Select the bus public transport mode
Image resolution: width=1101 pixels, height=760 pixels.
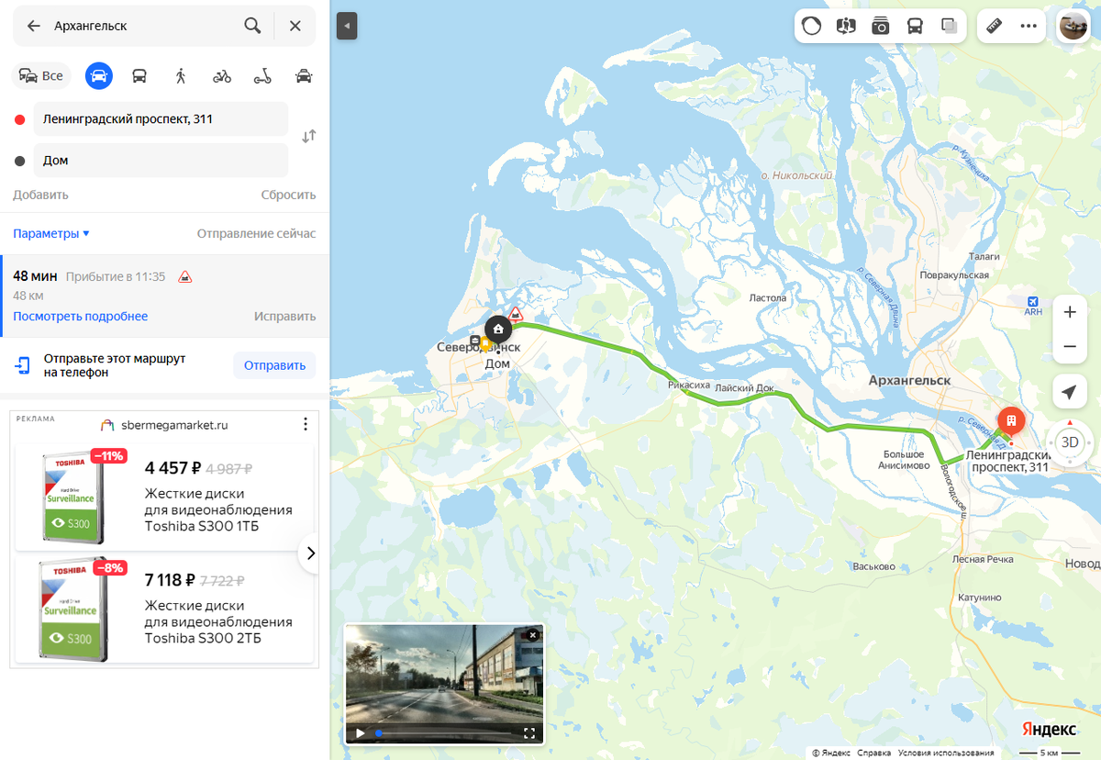139,76
